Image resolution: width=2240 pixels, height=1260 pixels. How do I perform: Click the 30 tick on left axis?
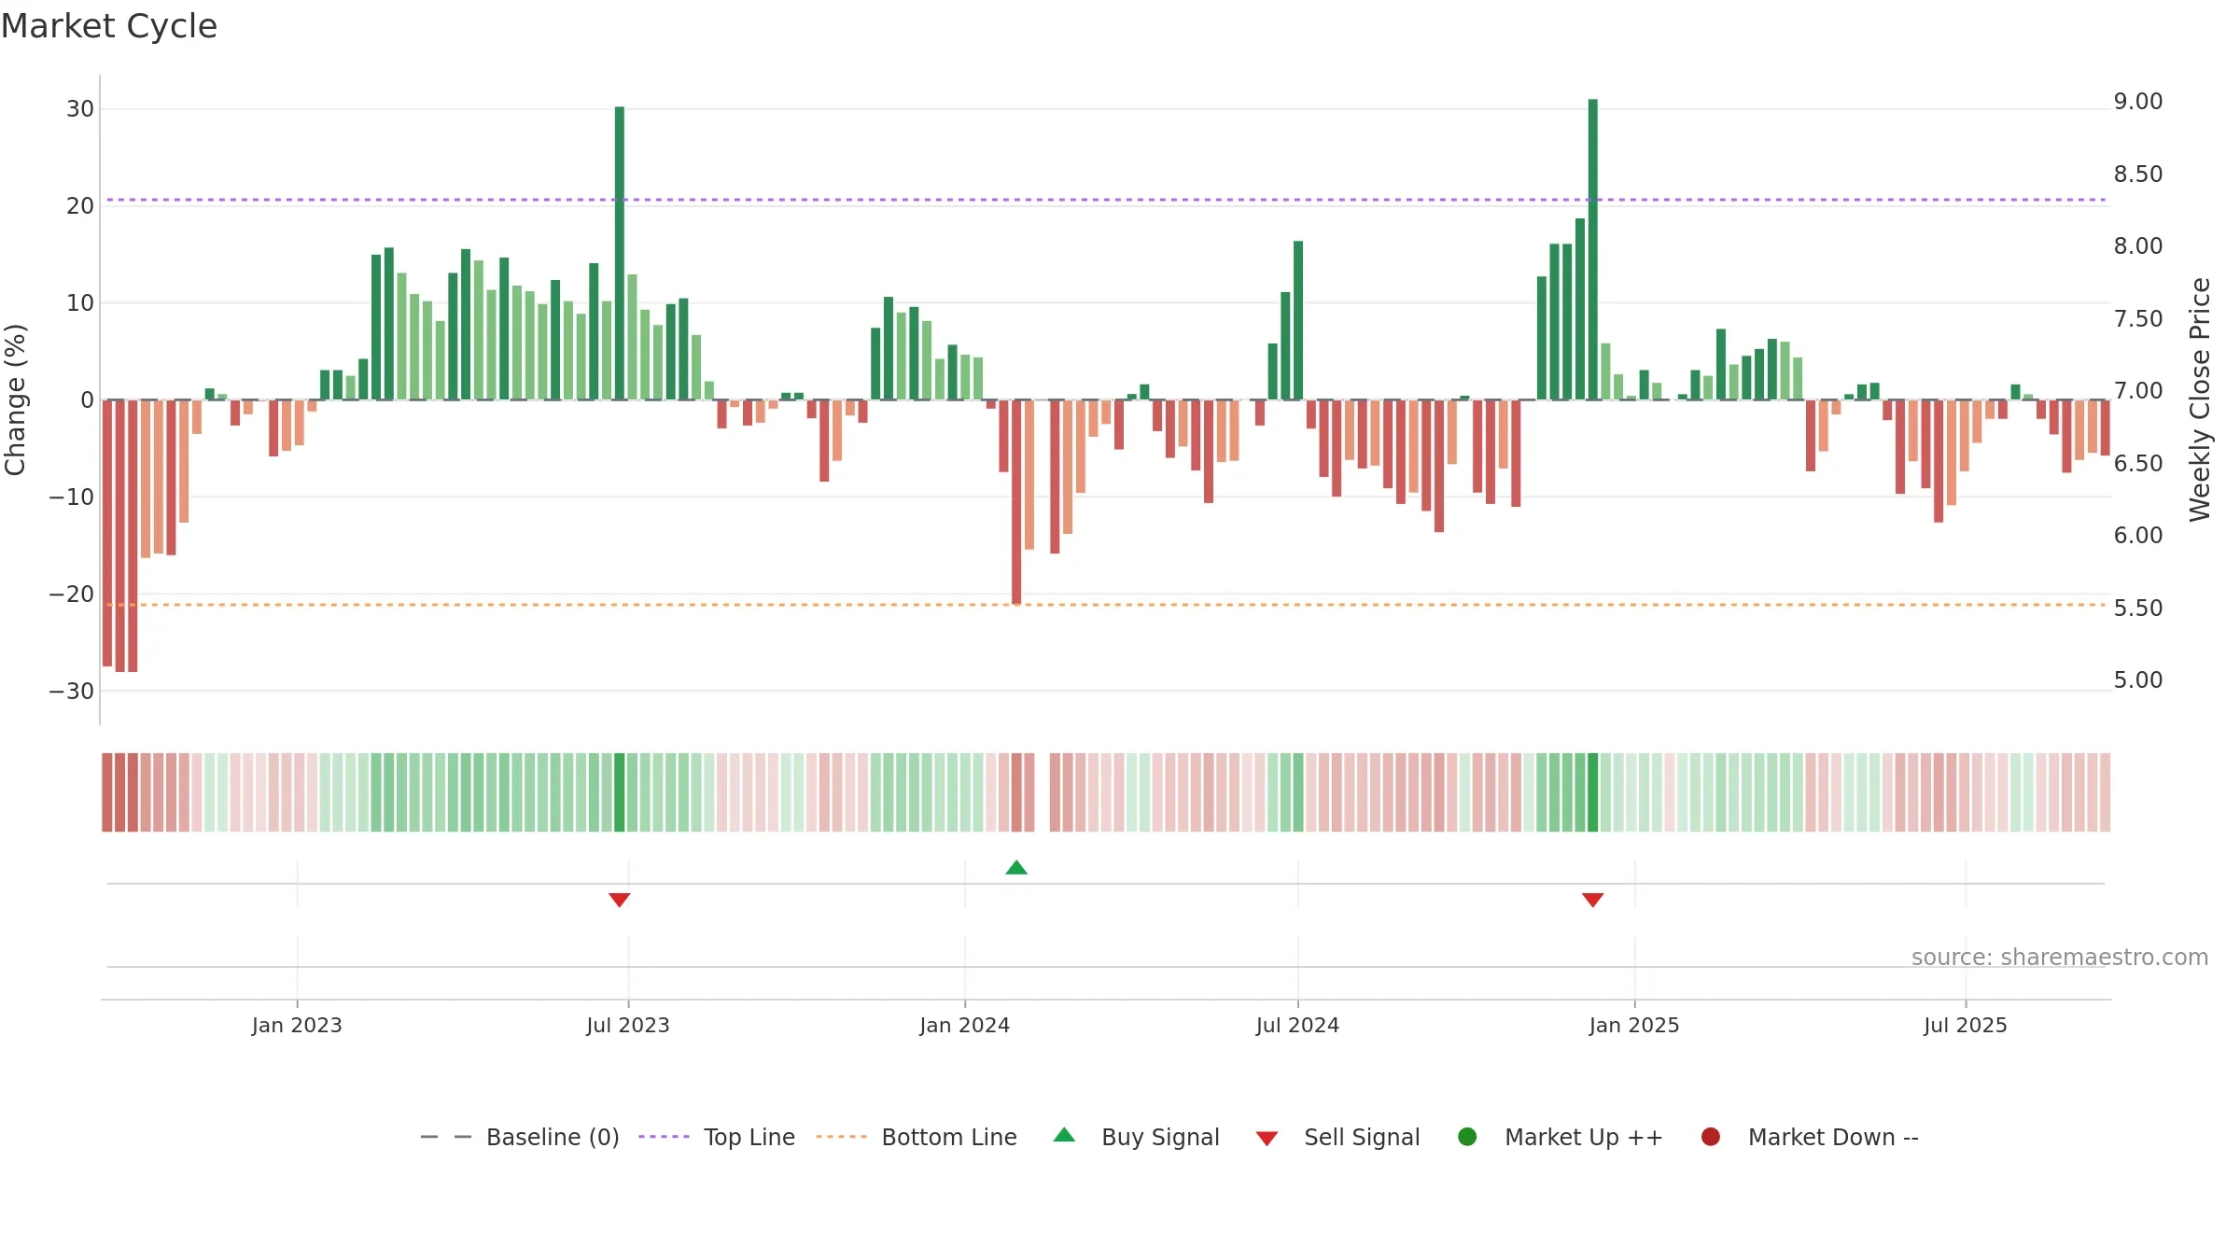click(x=80, y=109)
